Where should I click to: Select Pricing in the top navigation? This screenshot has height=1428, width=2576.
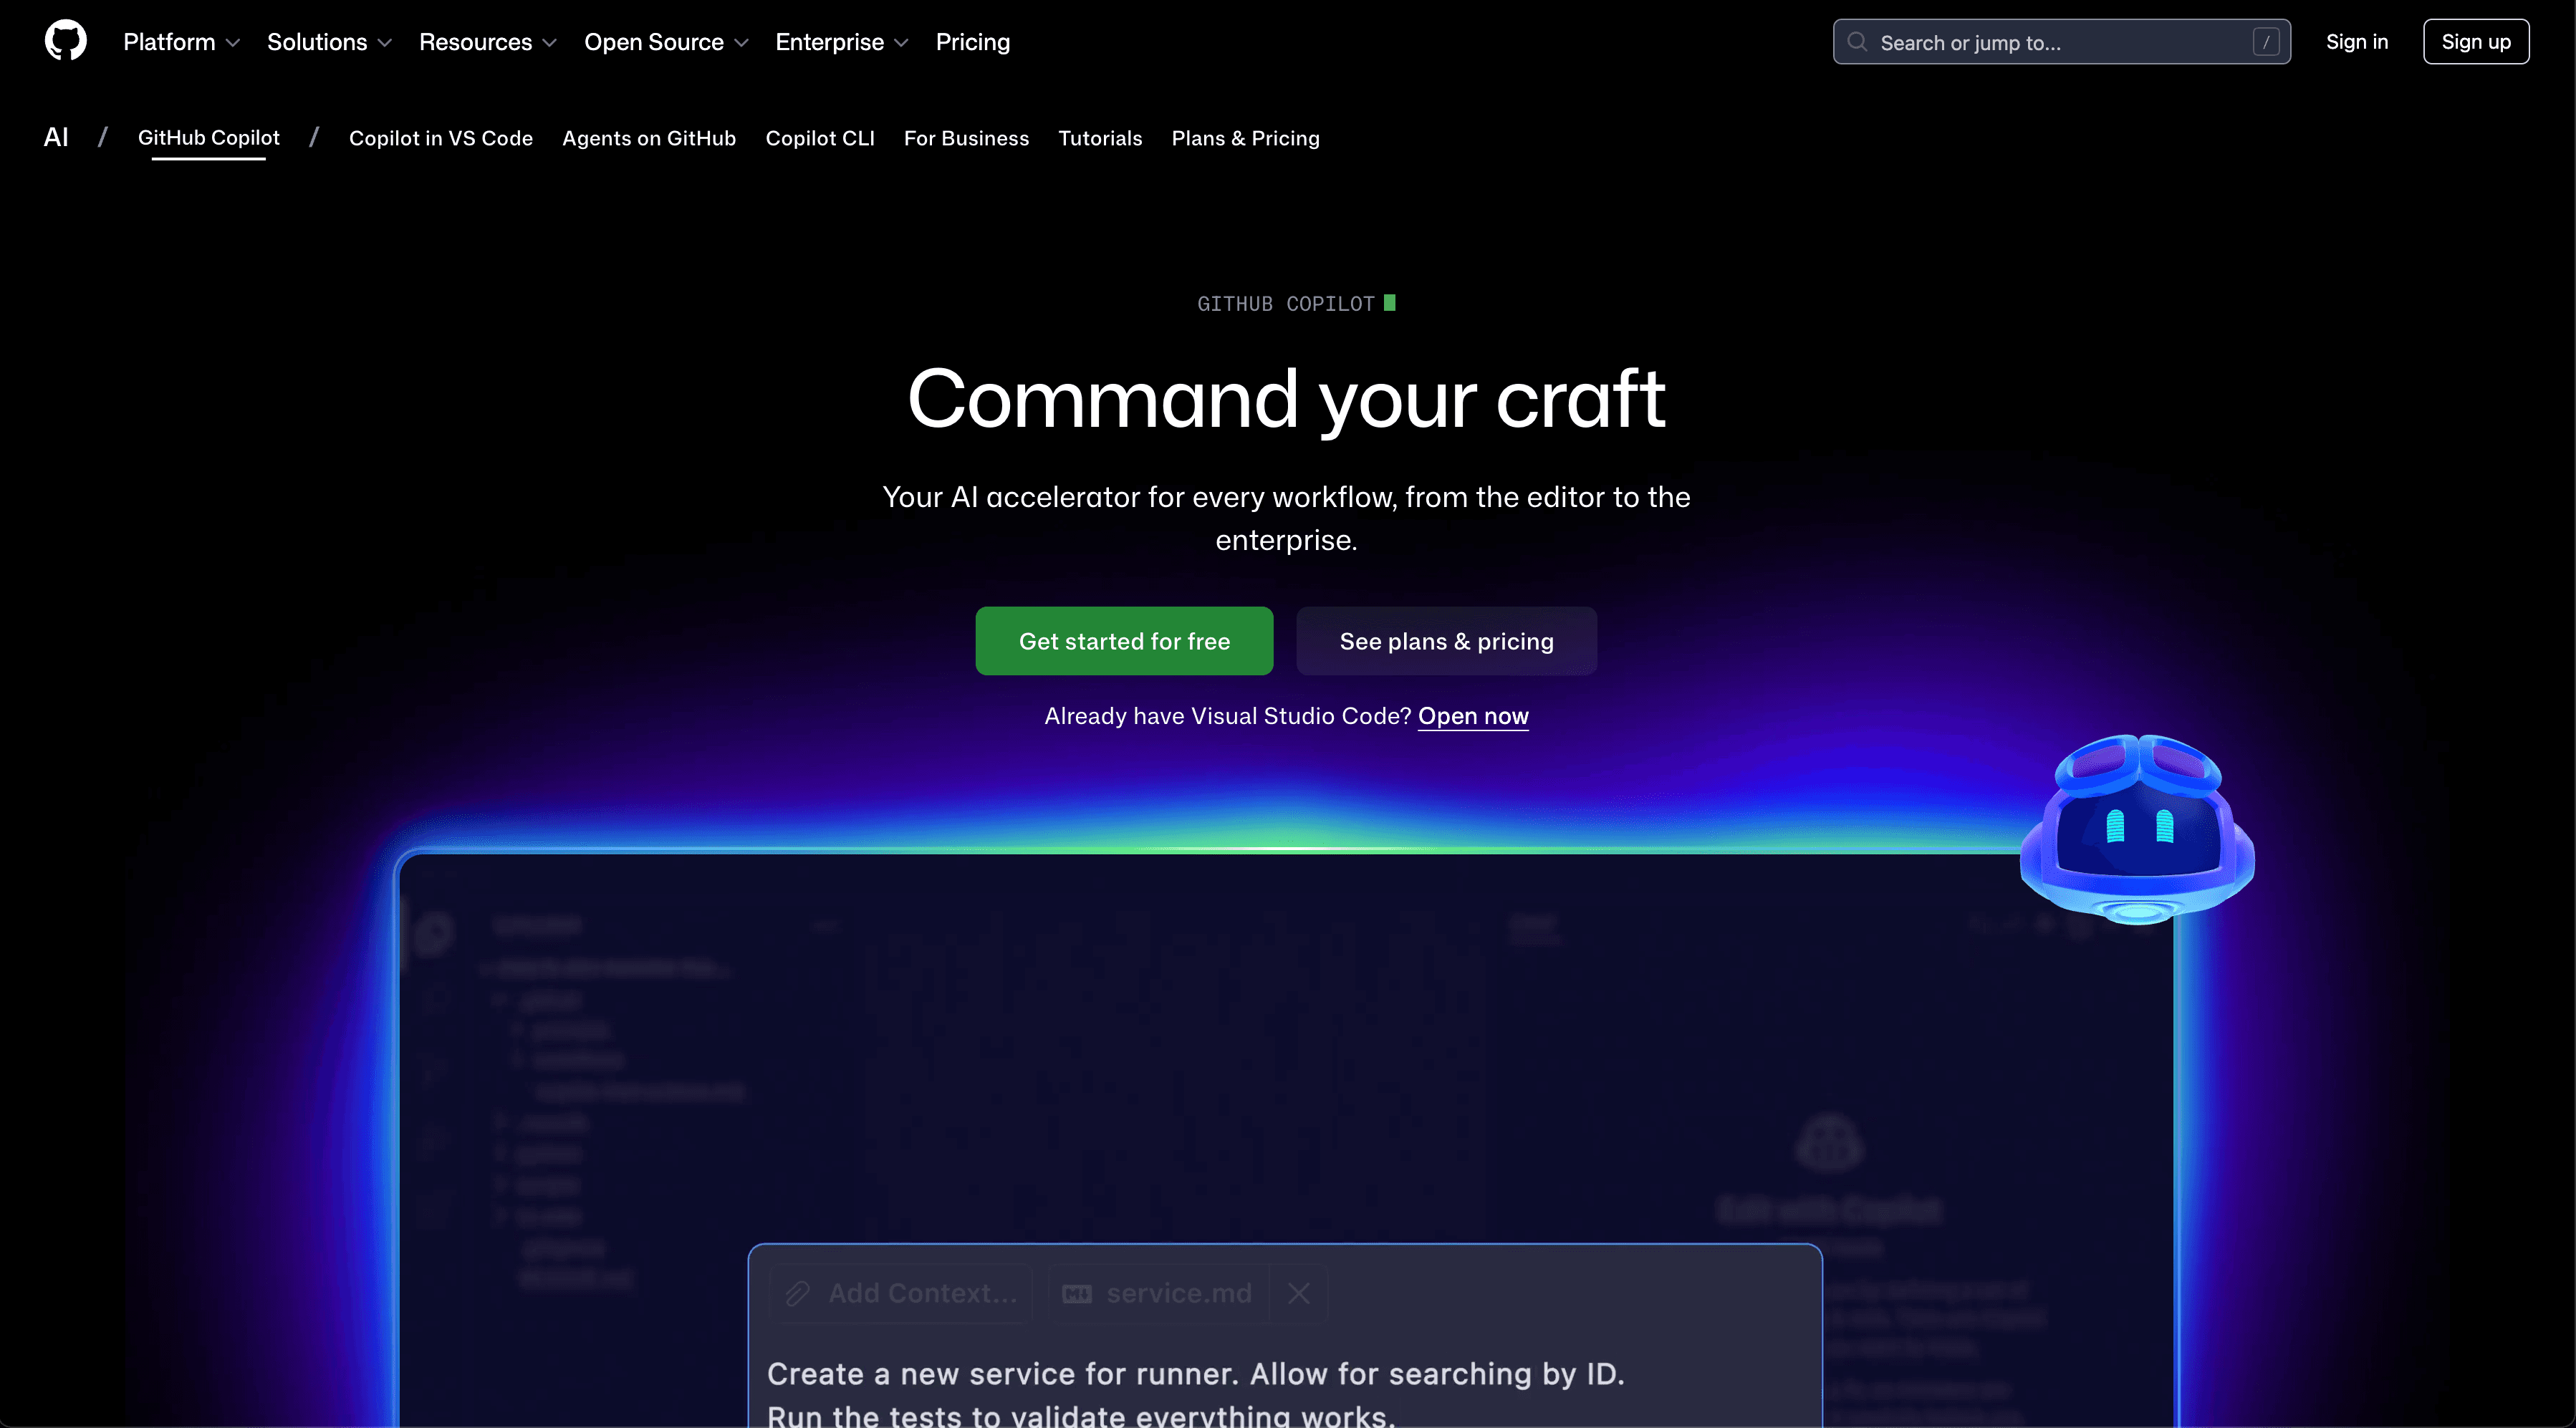tap(973, 41)
